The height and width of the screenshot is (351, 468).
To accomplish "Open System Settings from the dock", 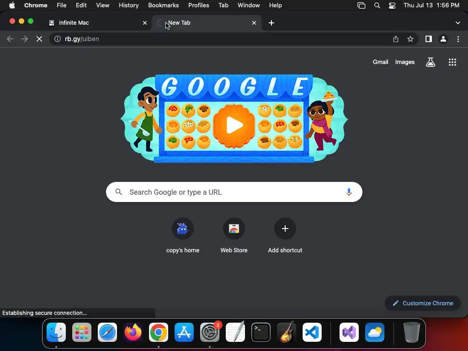I will [x=210, y=332].
